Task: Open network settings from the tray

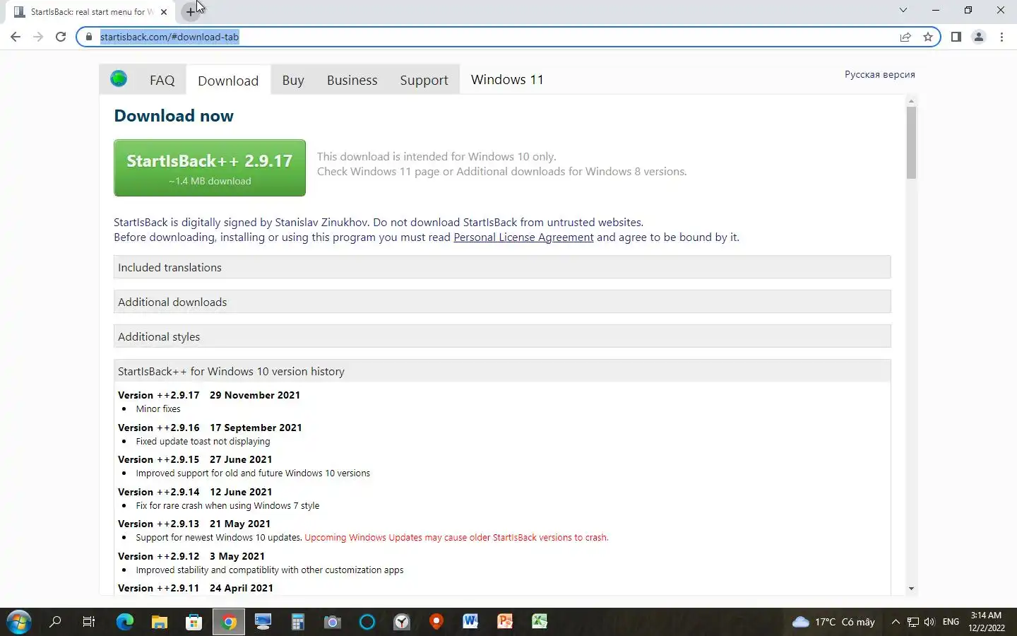Action: coord(913,622)
